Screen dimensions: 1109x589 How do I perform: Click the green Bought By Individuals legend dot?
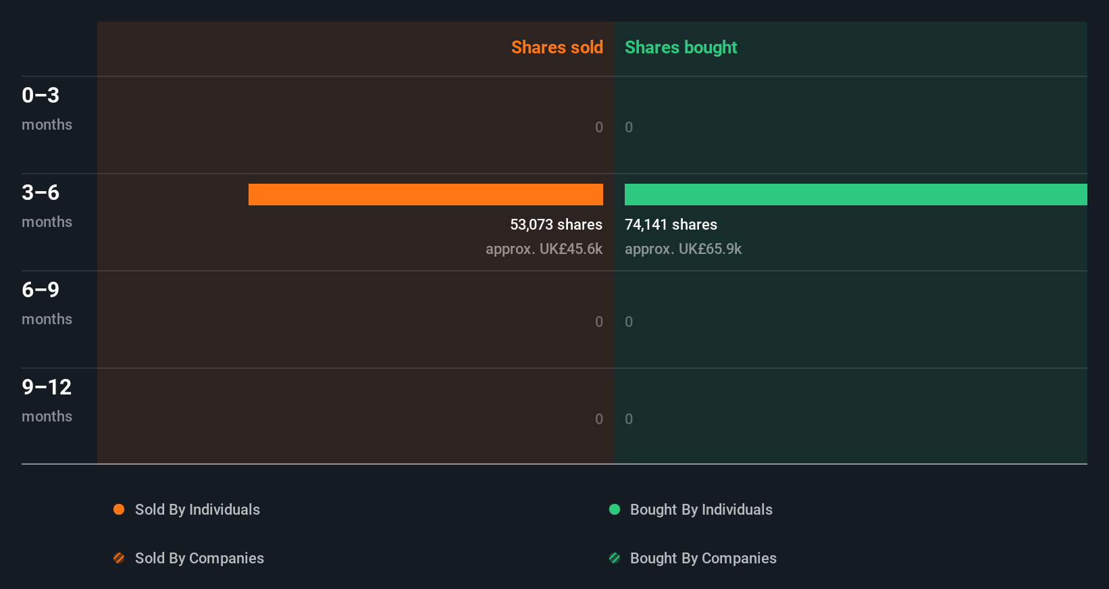pyautogui.click(x=615, y=509)
